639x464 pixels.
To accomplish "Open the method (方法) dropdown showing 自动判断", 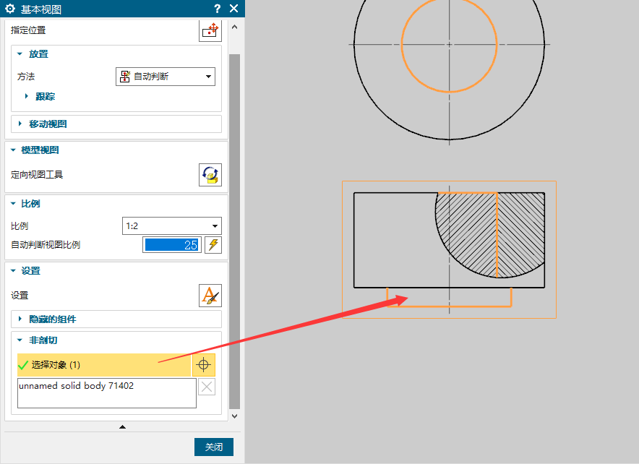I will [166, 76].
